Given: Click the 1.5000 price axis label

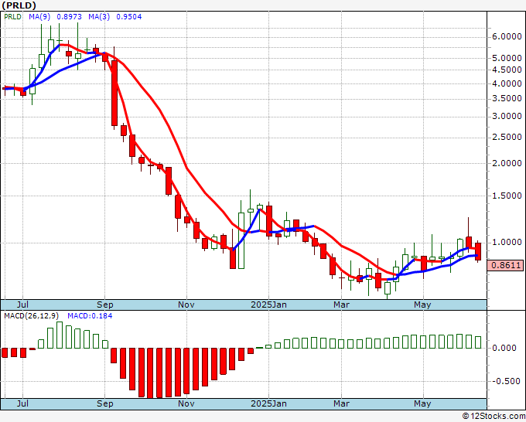Looking at the screenshot, I should pyautogui.click(x=507, y=196).
